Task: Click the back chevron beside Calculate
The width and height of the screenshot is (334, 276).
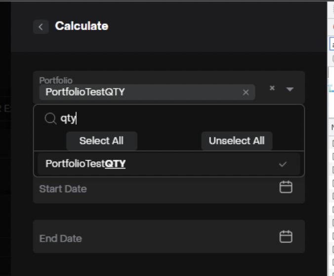Action: point(41,27)
